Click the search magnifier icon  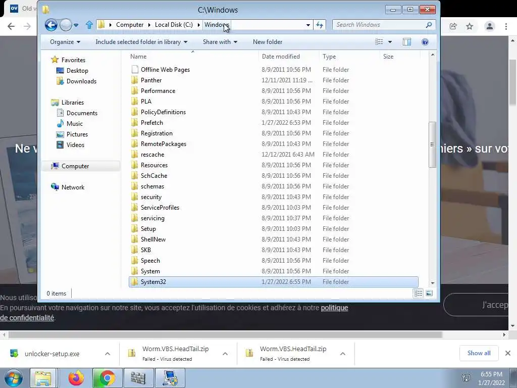[x=429, y=25]
